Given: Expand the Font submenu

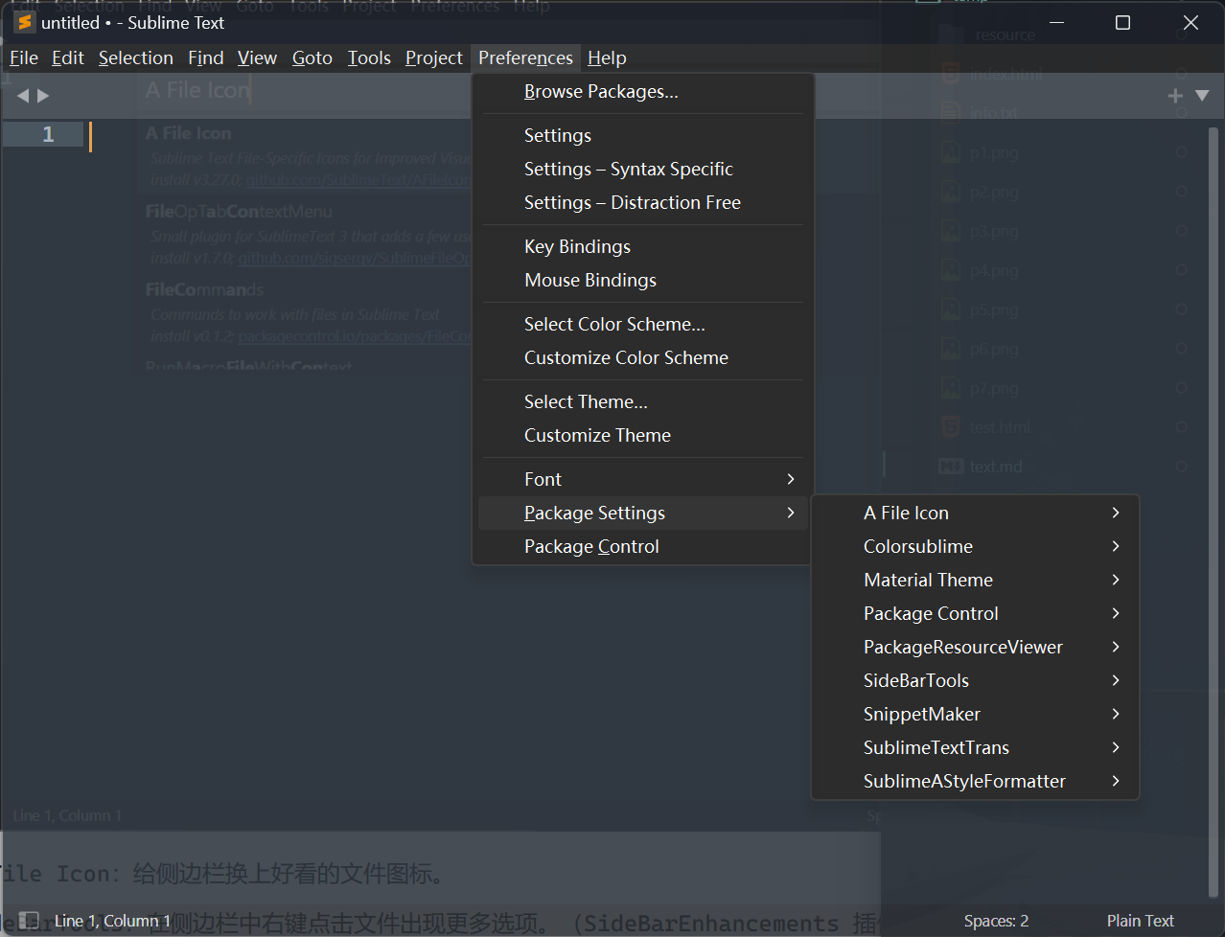Looking at the screenshot, I should click(643, 480).
